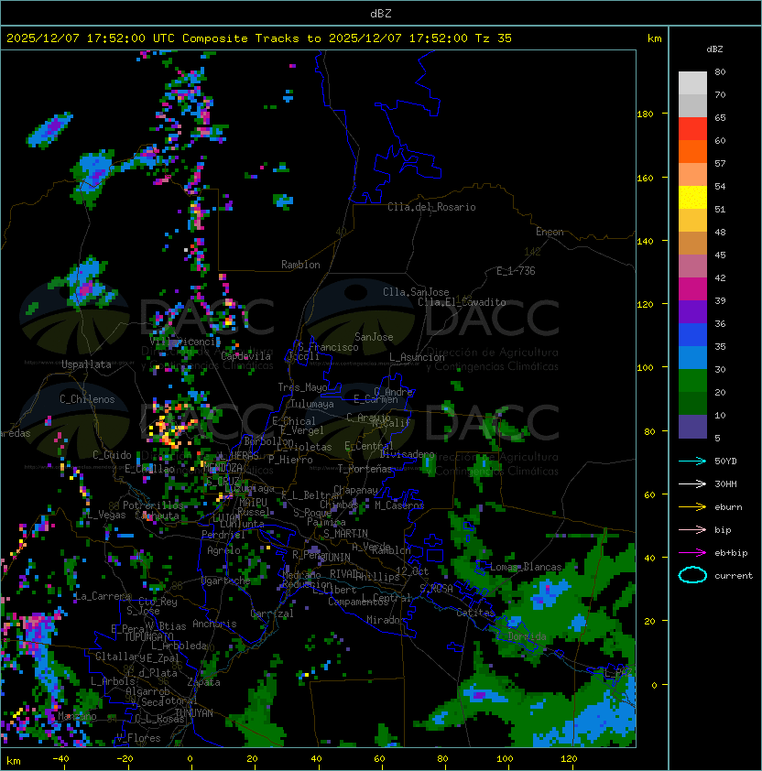The image size is (762, 771).
Task: Click the Potrerillos label
Action: pos(153,505)
